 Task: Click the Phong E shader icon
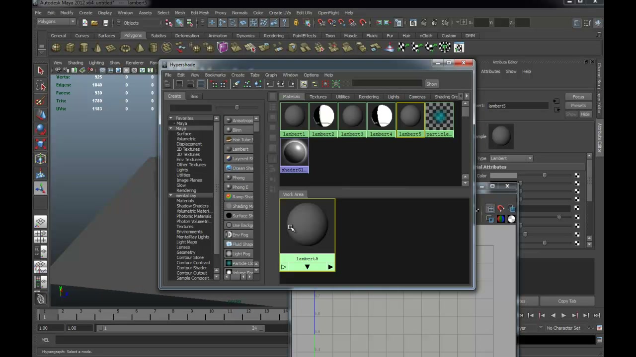point(229,187)
